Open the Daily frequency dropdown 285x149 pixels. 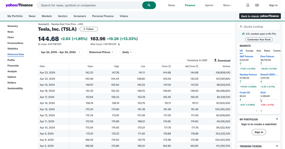[x=127, y=52]
